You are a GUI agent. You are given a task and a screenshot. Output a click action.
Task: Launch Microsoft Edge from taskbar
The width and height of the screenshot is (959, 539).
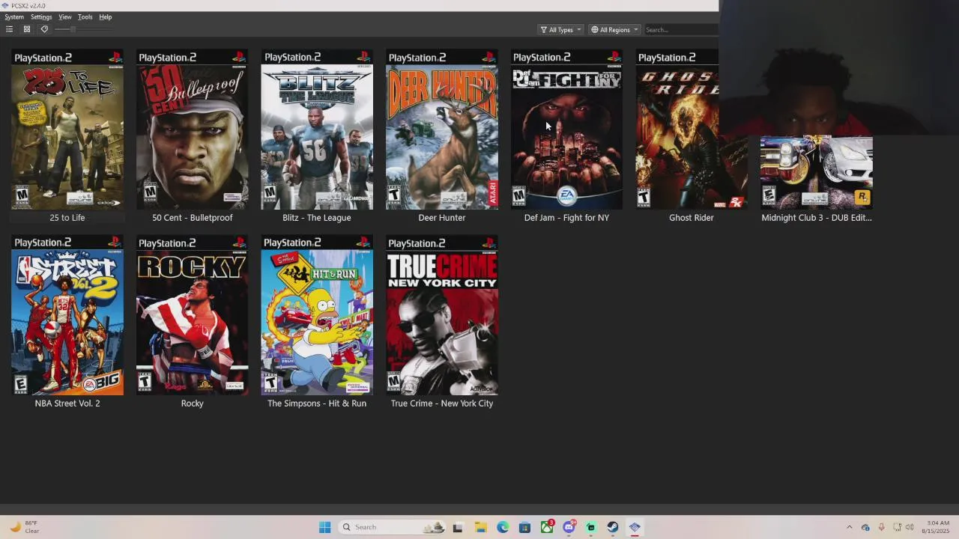click(x=503, y=527)
